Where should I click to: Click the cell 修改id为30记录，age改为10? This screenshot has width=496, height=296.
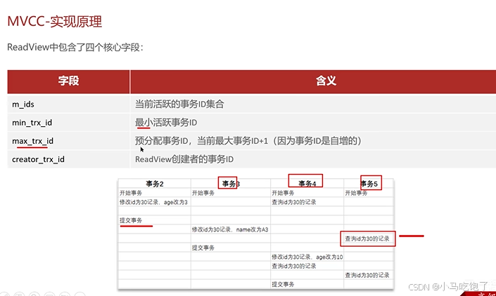307,257
